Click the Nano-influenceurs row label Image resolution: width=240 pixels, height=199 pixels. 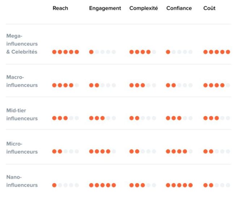22,181
